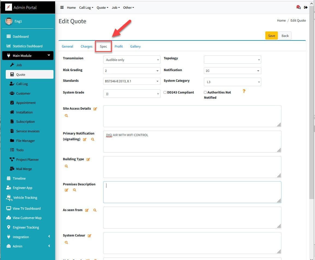Expand the System Category dropdown
This screenshot has width=315, height=260.
tap(232, 82)
